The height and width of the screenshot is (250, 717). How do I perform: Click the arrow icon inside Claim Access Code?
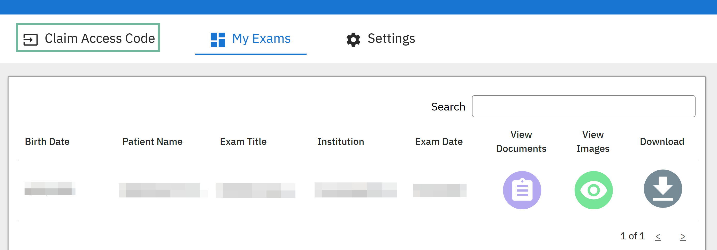tap(30, 39)
